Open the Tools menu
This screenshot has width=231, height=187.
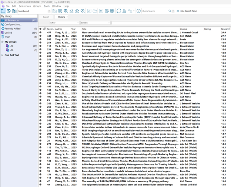point(47,6)
